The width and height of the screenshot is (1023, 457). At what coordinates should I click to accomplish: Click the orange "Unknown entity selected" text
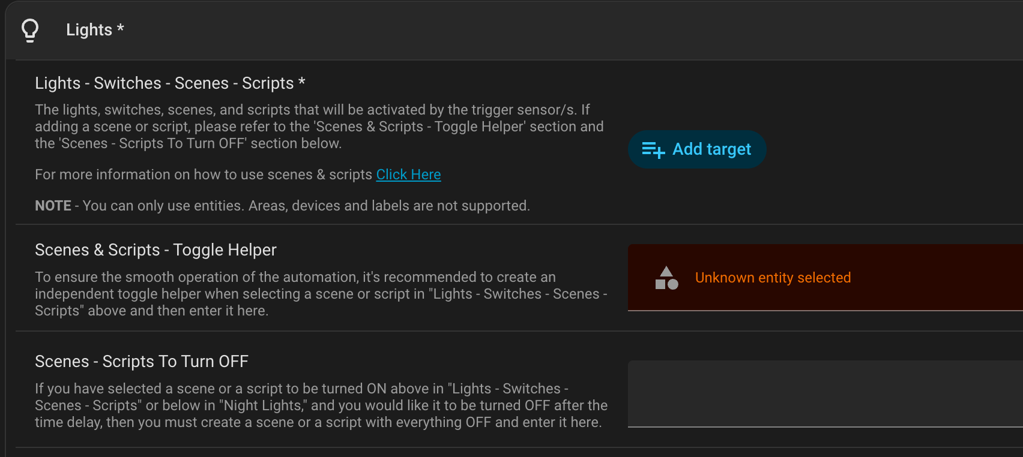point(773,278)
